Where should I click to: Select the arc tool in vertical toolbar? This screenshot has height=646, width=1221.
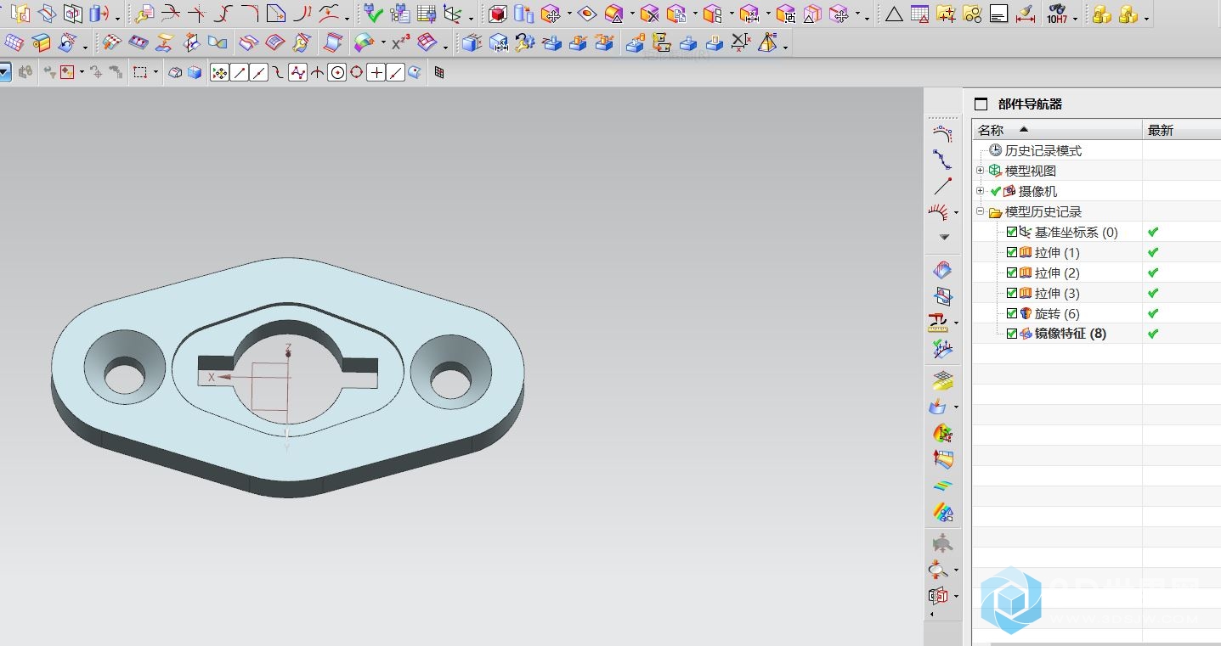[942, 133]
